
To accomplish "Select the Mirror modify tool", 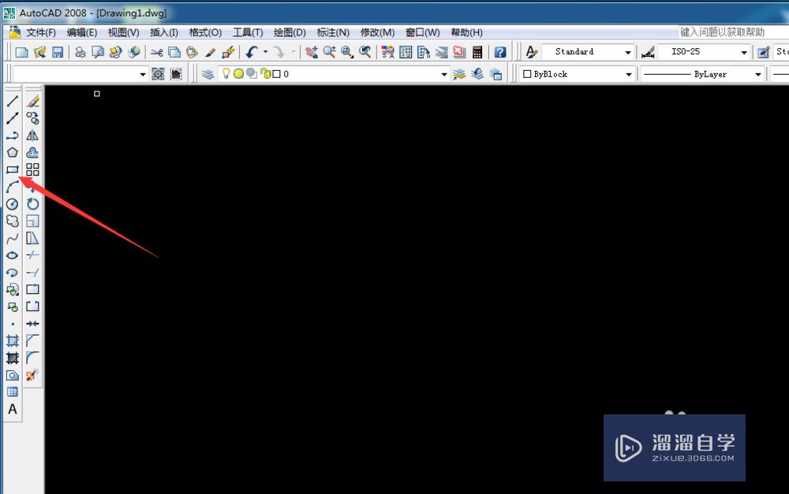I will coord(32,136).
